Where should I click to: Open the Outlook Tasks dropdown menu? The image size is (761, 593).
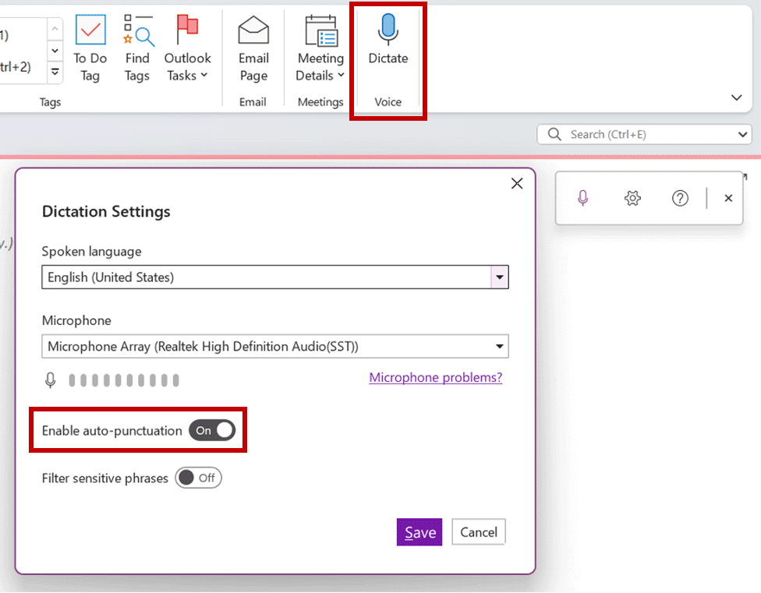pyautogui.click(x=187, y=67)
